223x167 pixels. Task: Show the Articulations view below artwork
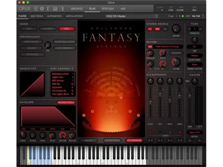[112, 140]
